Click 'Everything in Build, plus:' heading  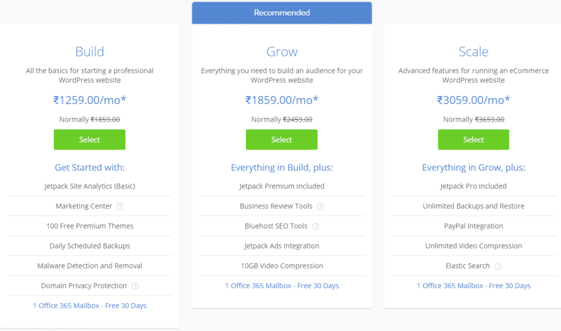tap(282, 168)
